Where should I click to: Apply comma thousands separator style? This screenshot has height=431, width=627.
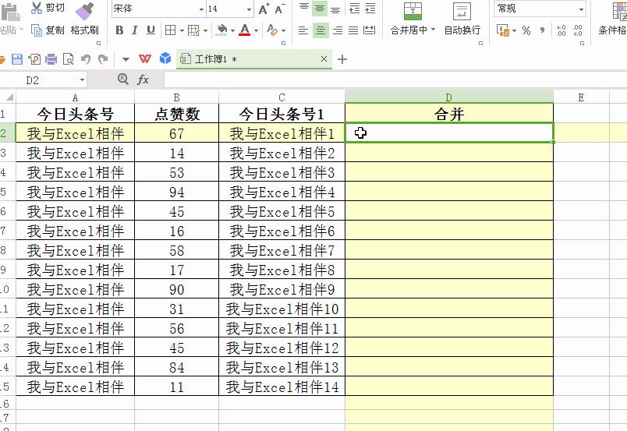pos(542,30)
